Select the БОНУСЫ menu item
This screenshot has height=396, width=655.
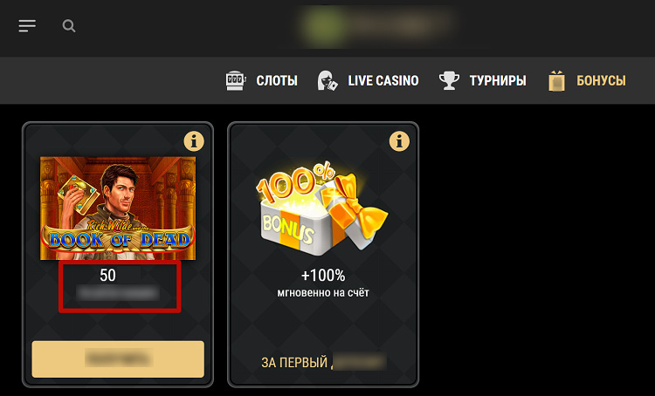point(601,80)
